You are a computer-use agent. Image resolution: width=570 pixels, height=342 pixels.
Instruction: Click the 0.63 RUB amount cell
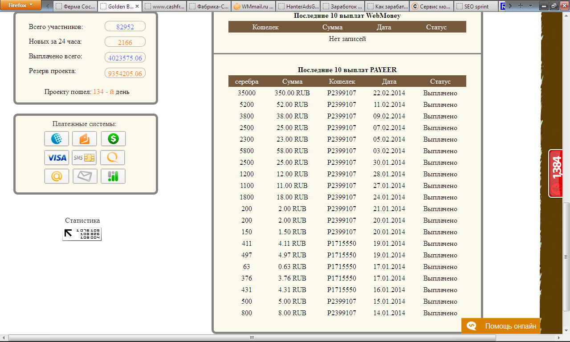pyautogui.click(x=292, y=267)
